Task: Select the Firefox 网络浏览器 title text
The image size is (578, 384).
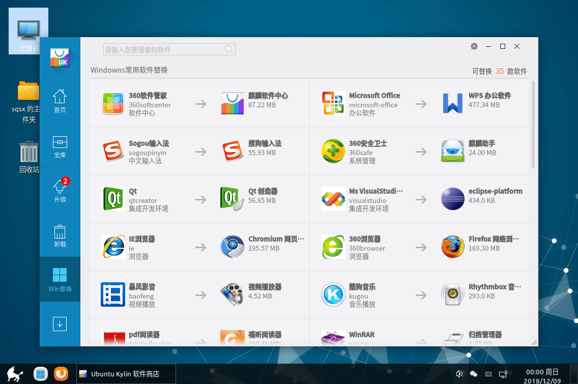Action: point(494,239)
